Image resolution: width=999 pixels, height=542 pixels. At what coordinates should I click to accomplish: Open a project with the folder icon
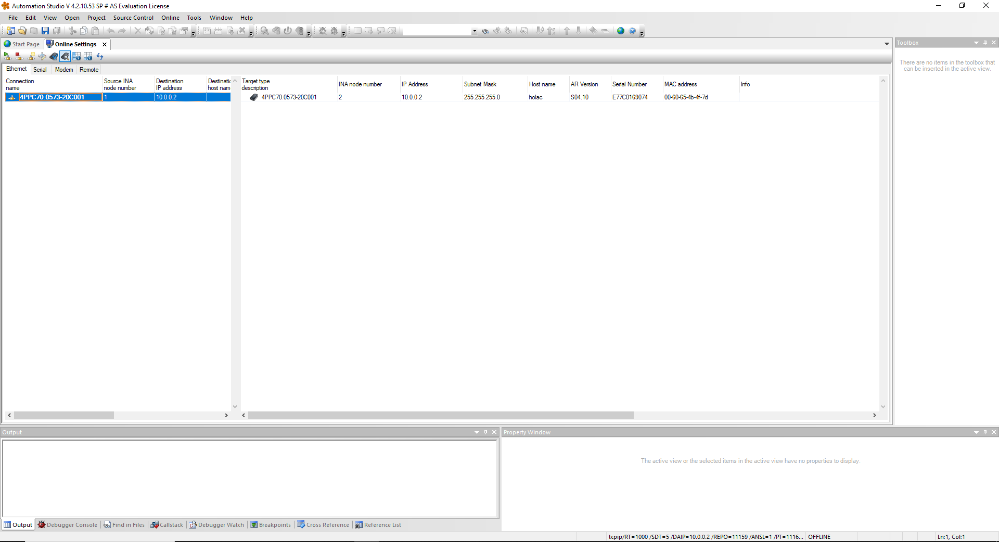[22, 31]
